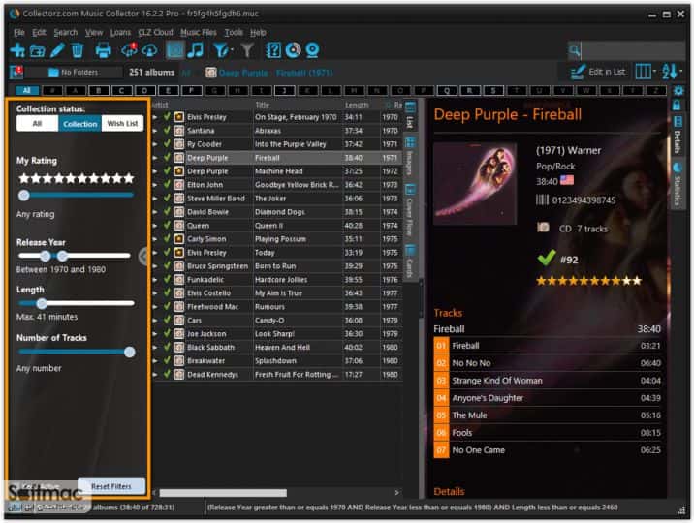Viewport: 694px width, 523px height.
Task: Click the Add albums plus icon
Action: point(17,50)
